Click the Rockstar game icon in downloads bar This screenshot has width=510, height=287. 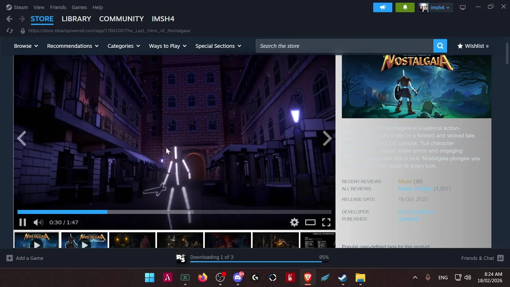[181, 258]
